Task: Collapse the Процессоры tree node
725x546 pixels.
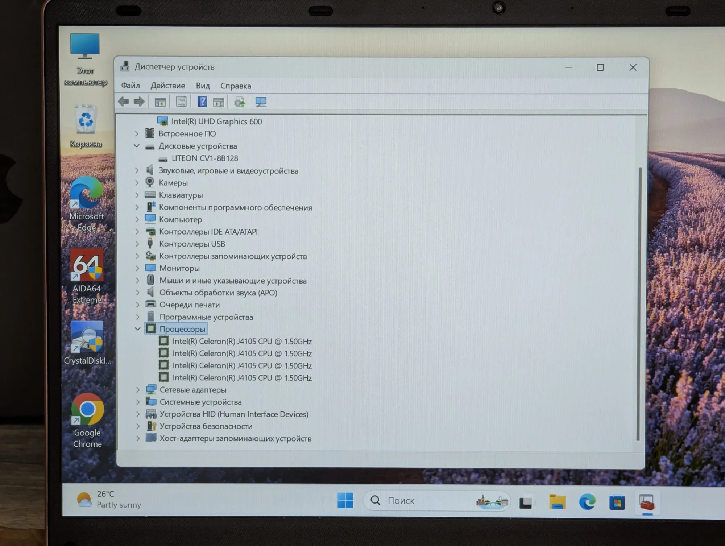Action: (x=137, y=329)
